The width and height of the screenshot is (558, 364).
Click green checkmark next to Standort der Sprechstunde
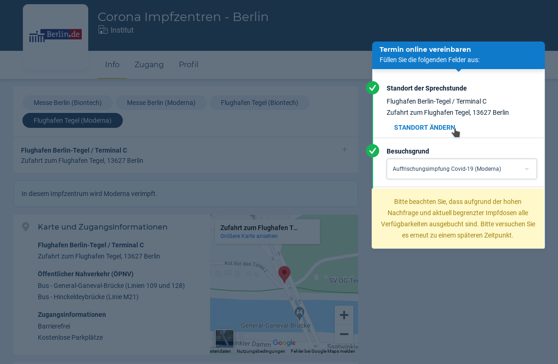[373, 88]
